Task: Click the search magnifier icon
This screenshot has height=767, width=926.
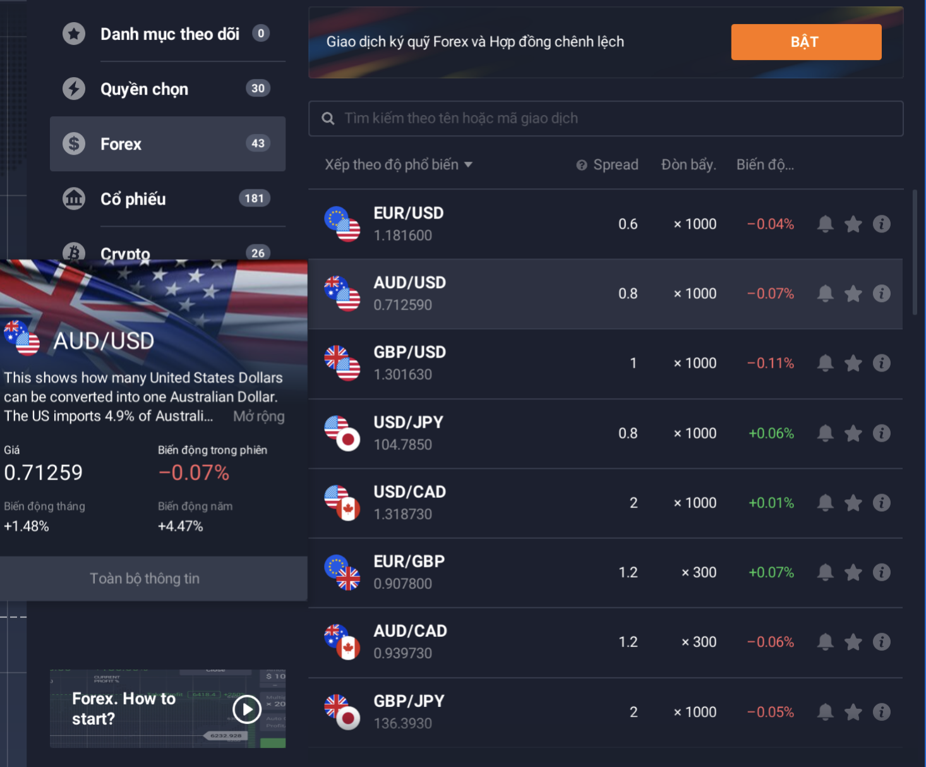Action: (x=328, y=118)
